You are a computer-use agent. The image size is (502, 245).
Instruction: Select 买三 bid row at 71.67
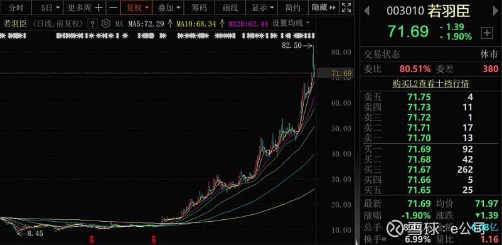pos(430,170)
